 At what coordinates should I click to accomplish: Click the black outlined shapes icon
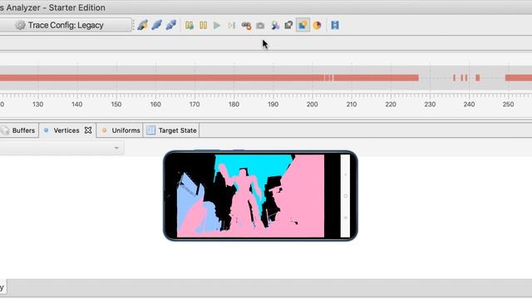pos(288,25)
